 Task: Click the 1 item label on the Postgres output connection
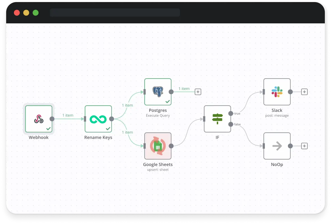click(184, 88)
